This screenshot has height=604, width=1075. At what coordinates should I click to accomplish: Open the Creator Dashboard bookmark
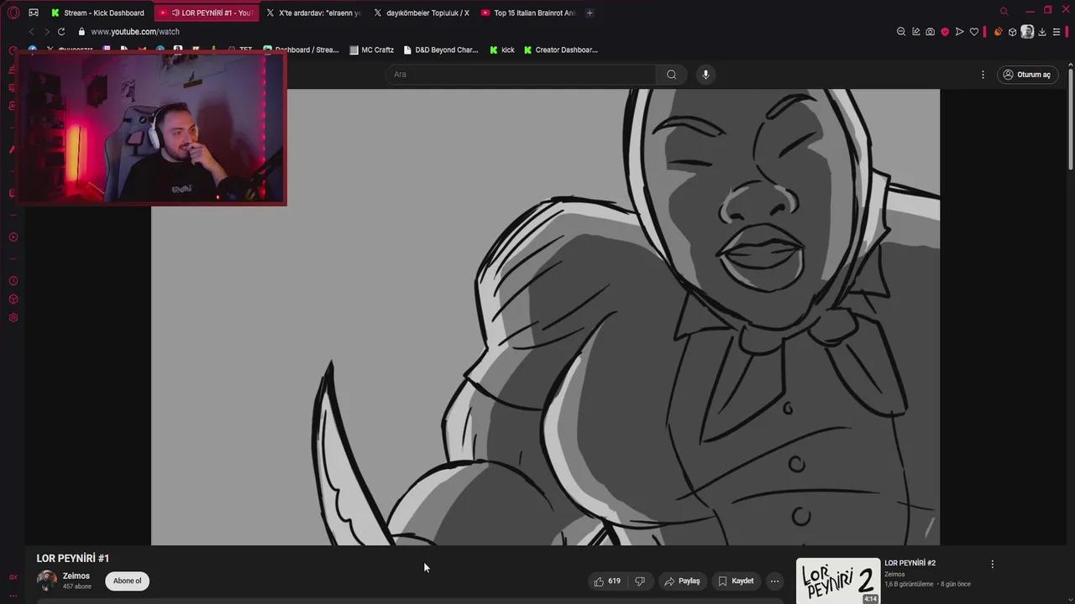[560, 50]
